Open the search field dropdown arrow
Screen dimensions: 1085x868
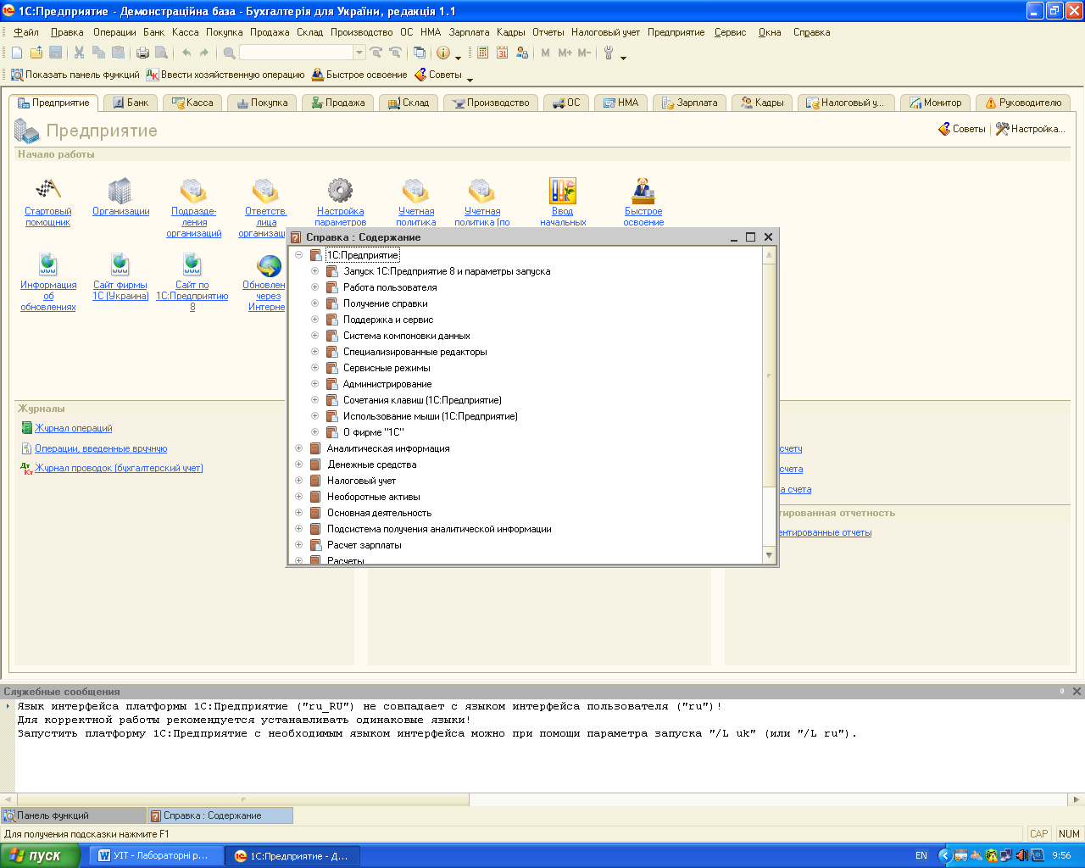click(359, 53)
